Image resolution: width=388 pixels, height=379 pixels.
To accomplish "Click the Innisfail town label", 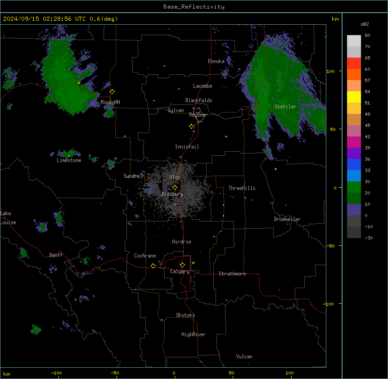I will click(x=187, y=147).
